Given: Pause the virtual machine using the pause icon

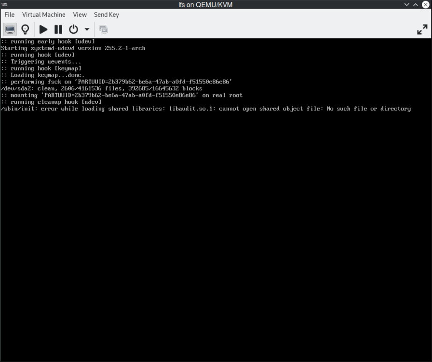Looking at the screenshot, I should click(58, 29).
